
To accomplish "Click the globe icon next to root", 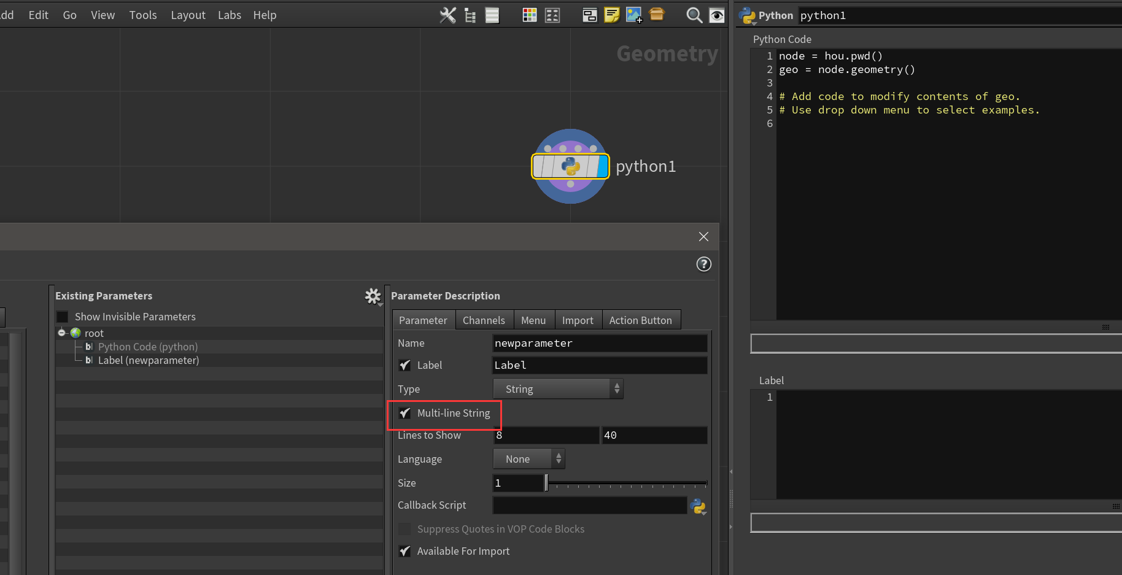I will coord(75,333).
